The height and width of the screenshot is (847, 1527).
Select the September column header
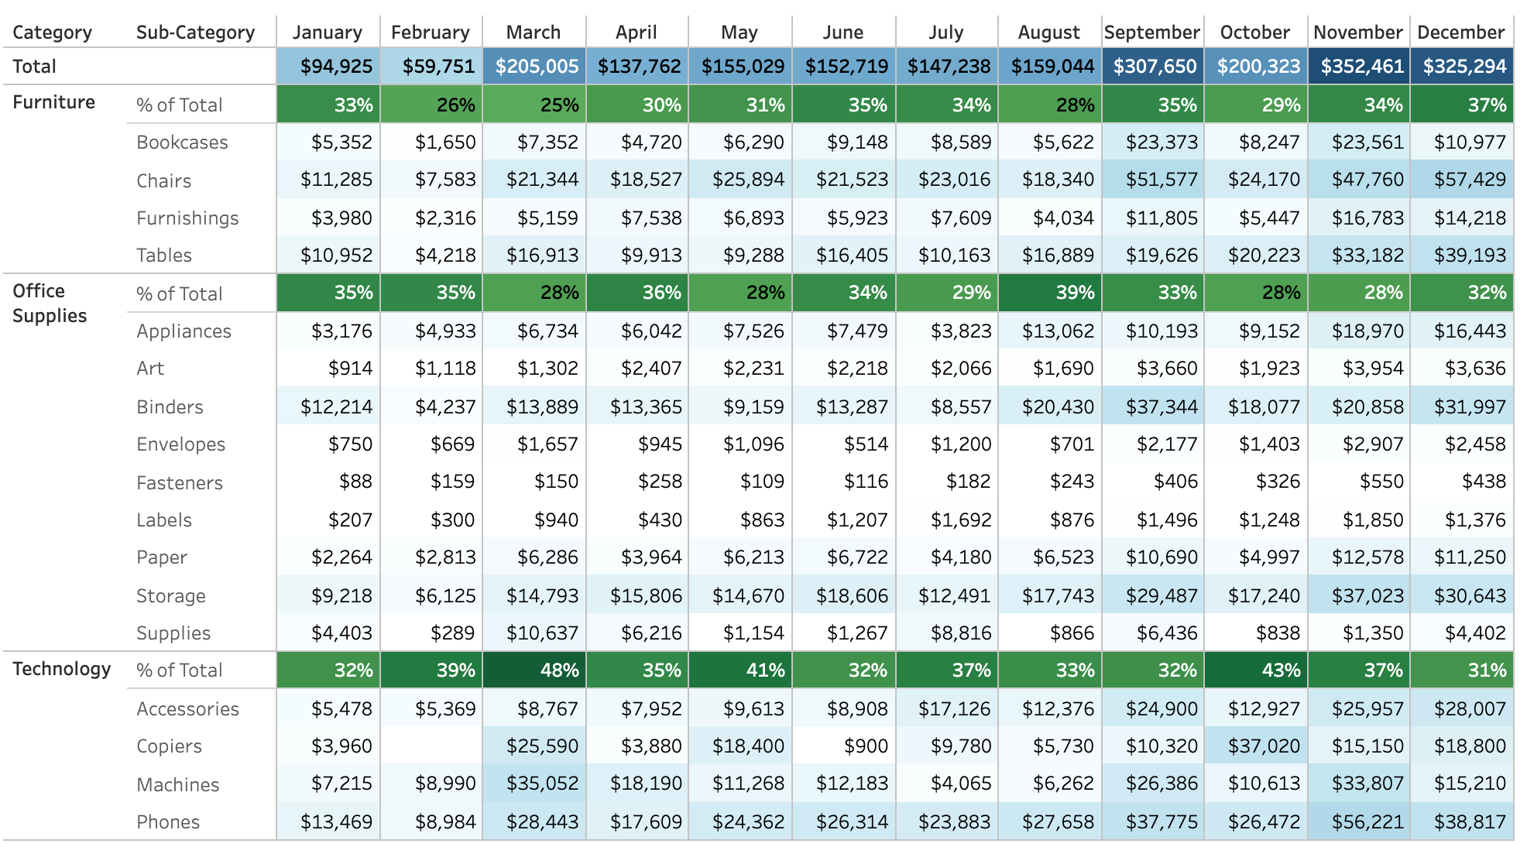[1151, 33]
